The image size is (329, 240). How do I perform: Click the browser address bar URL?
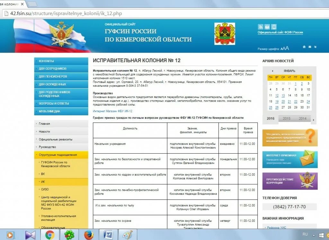(x=66, y=13)
